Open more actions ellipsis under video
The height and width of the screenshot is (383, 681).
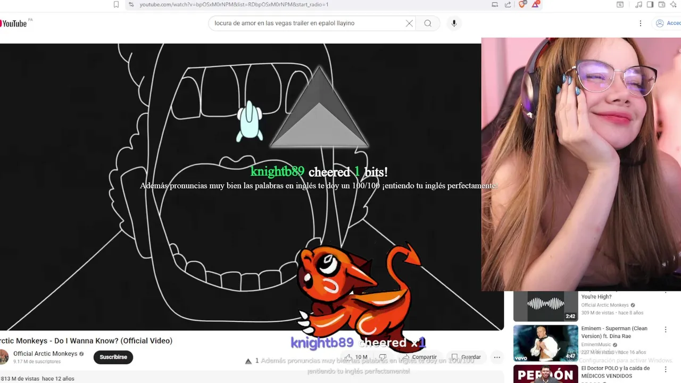tap(497, 357)
